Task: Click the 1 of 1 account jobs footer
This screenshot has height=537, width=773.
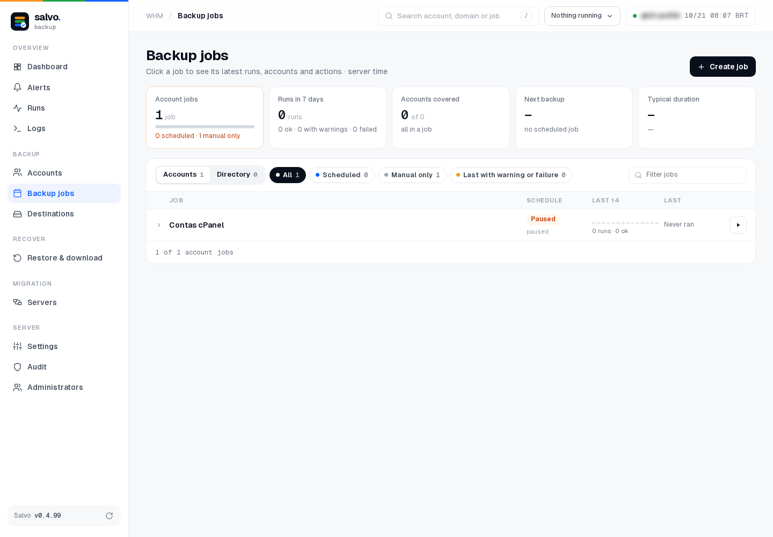Action: point(194,252)
